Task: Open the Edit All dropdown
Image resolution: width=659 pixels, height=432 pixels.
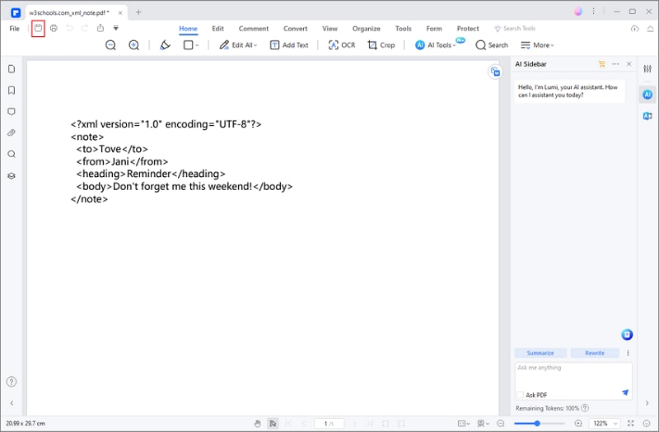Action: tap(238, 45)
